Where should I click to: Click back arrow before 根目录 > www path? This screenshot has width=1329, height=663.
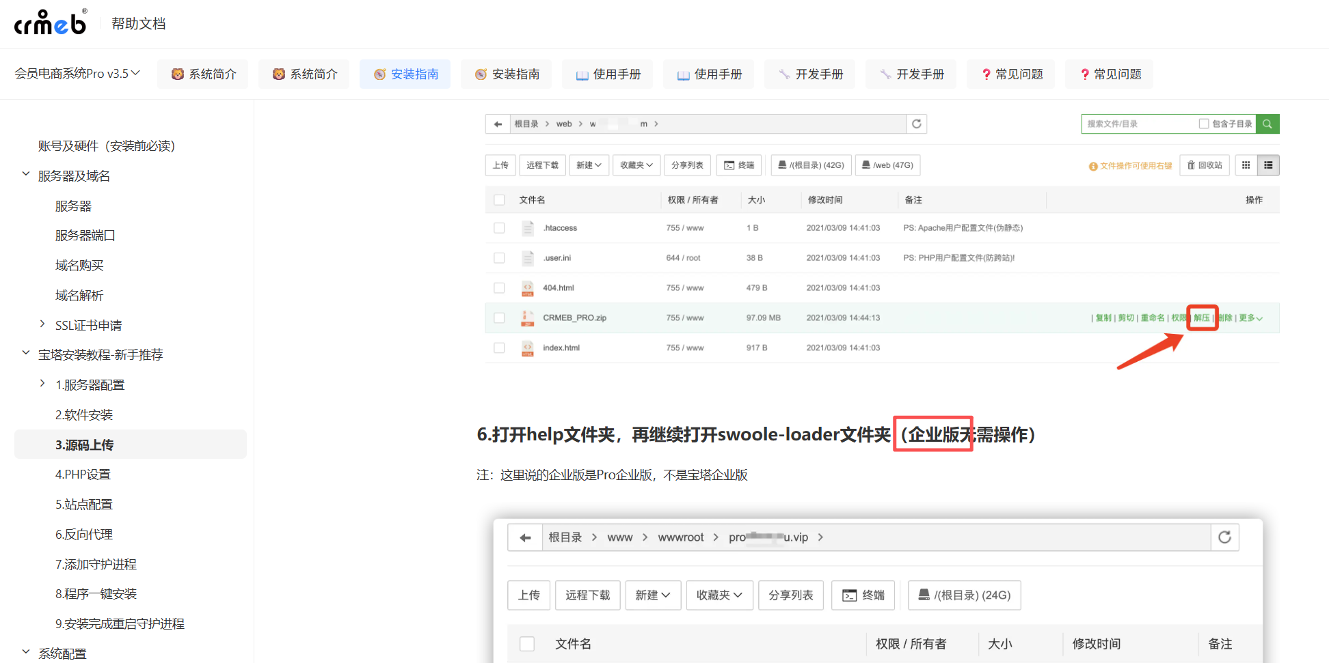click(525, 537)
